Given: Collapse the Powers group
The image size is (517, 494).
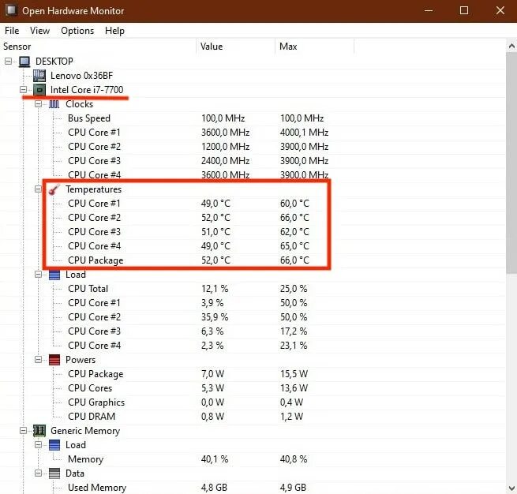Looking at the screenshot, I should [38, 359].
